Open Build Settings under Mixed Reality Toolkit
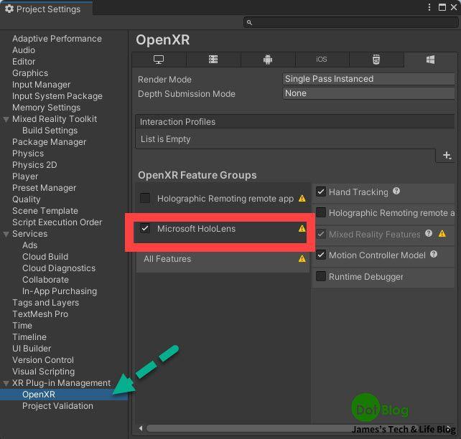This screenshot has width=461, height=439. pos(50,131)
